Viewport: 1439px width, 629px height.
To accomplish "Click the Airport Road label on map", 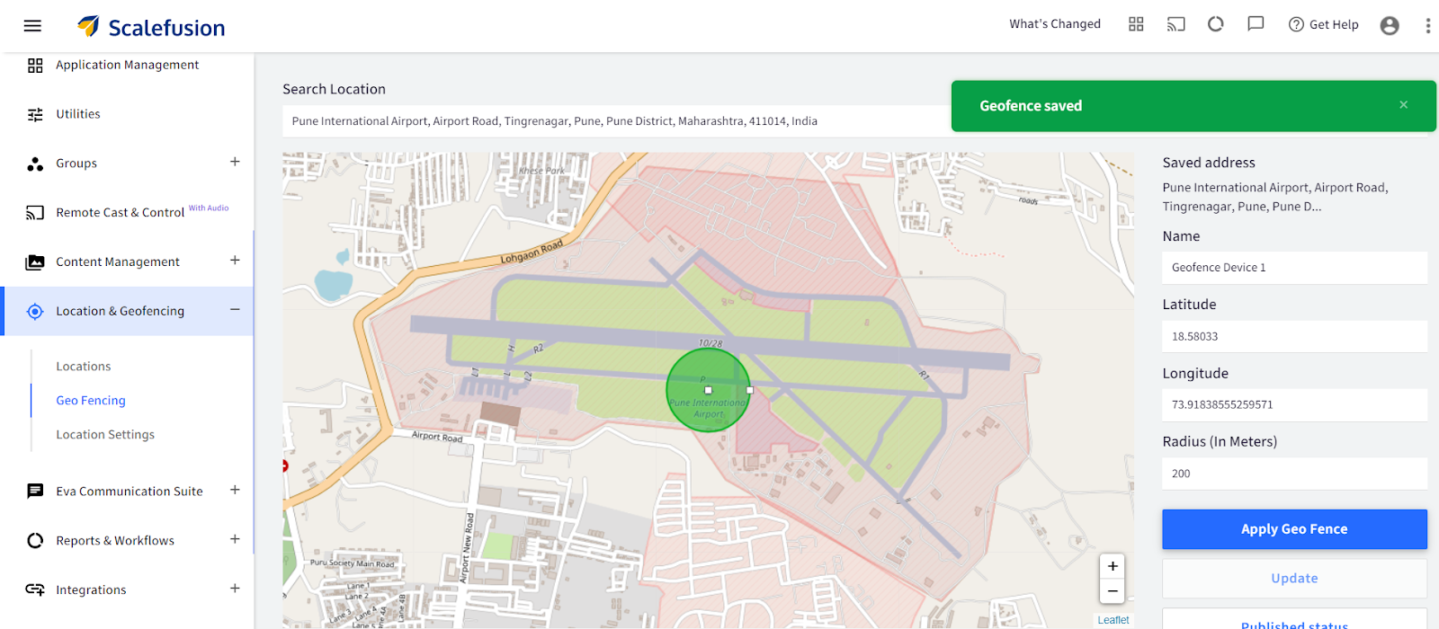I will 437,437.
